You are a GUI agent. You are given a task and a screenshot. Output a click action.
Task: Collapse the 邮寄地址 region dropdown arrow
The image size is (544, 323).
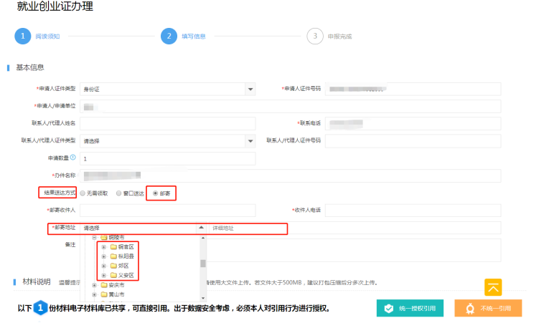(x=201, y=228)
